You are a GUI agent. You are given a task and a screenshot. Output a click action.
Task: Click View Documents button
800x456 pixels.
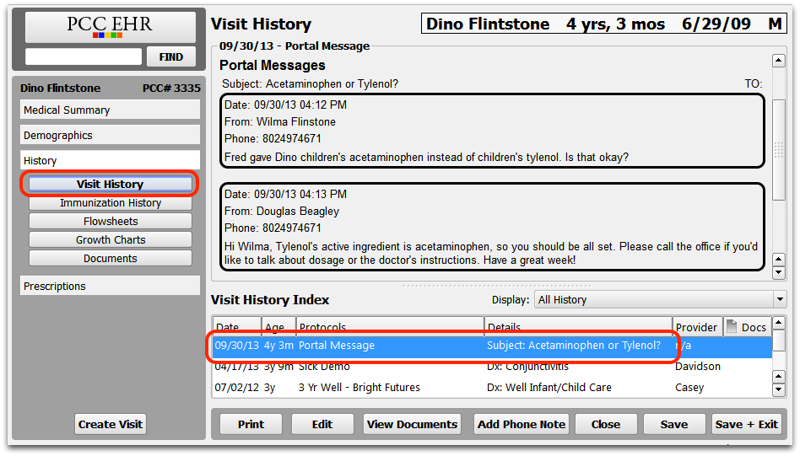click(412, 424)
